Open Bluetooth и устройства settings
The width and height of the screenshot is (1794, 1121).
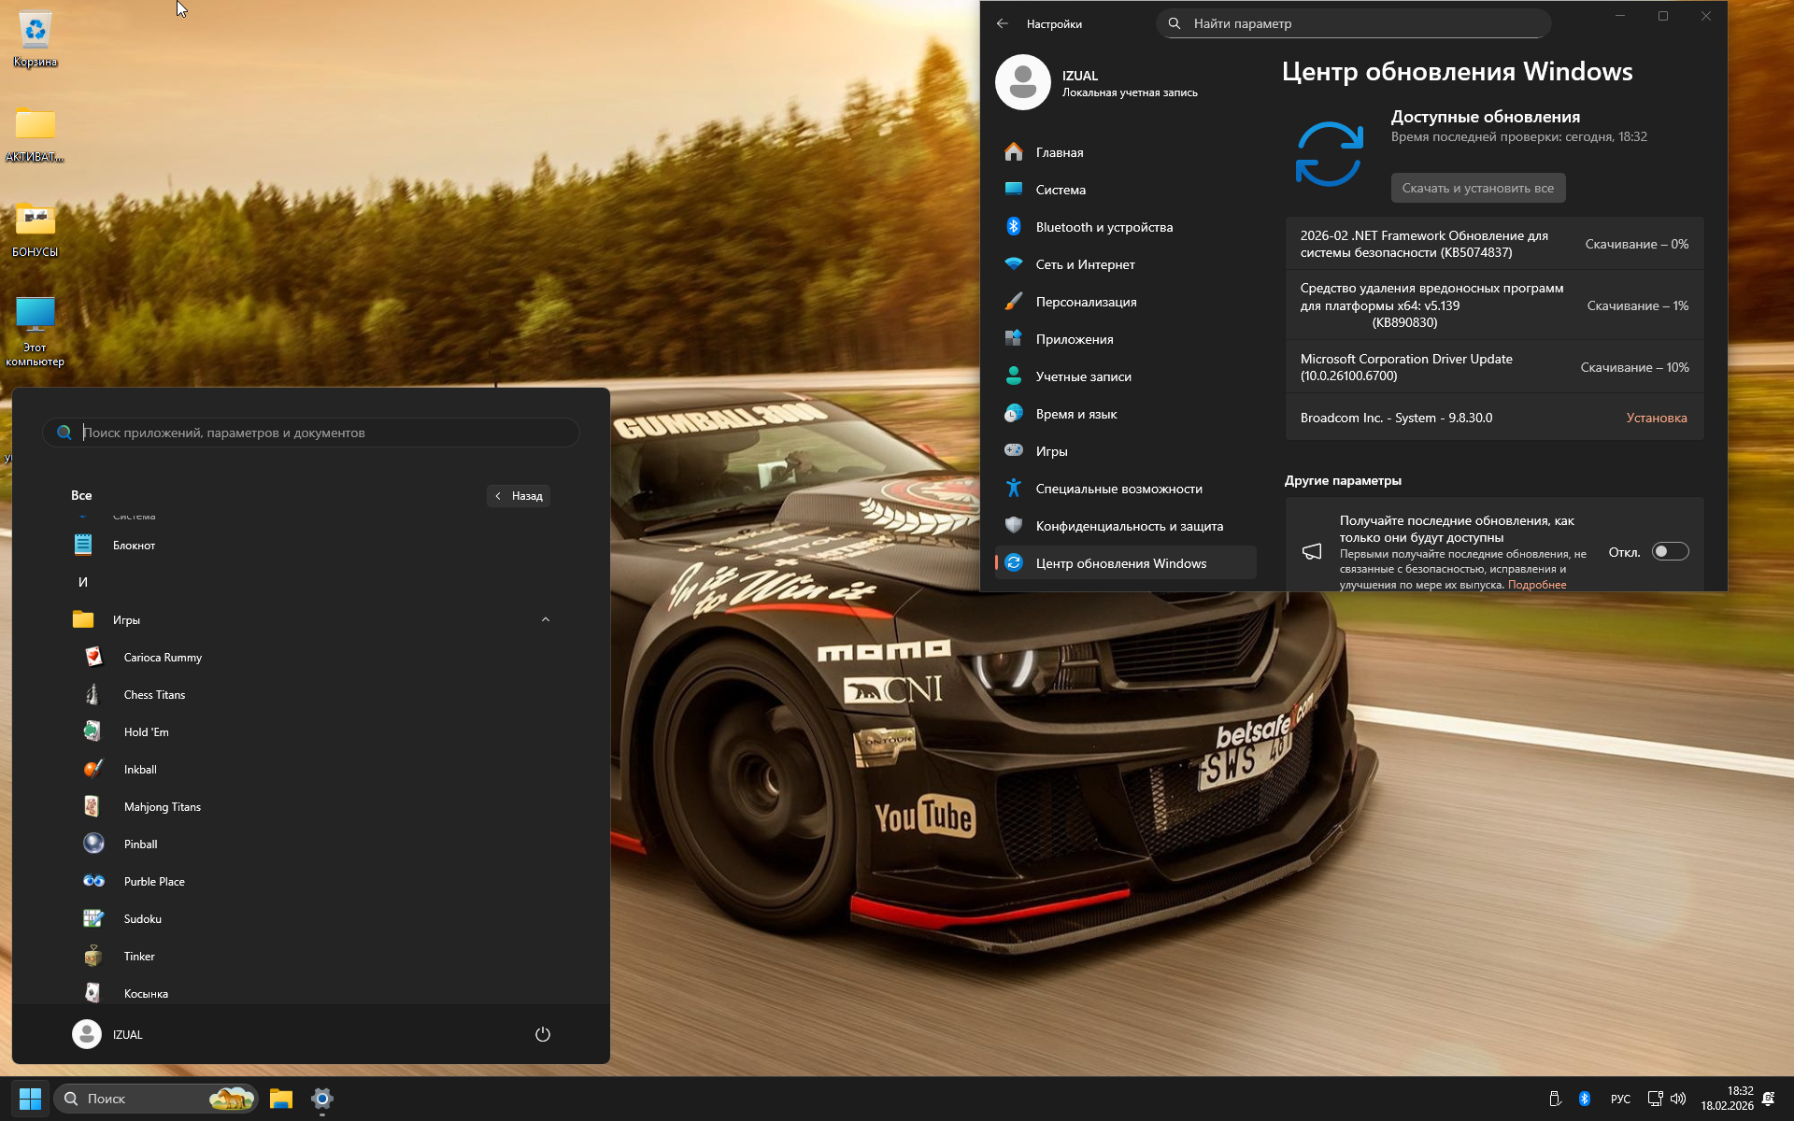pos(1103,227)
